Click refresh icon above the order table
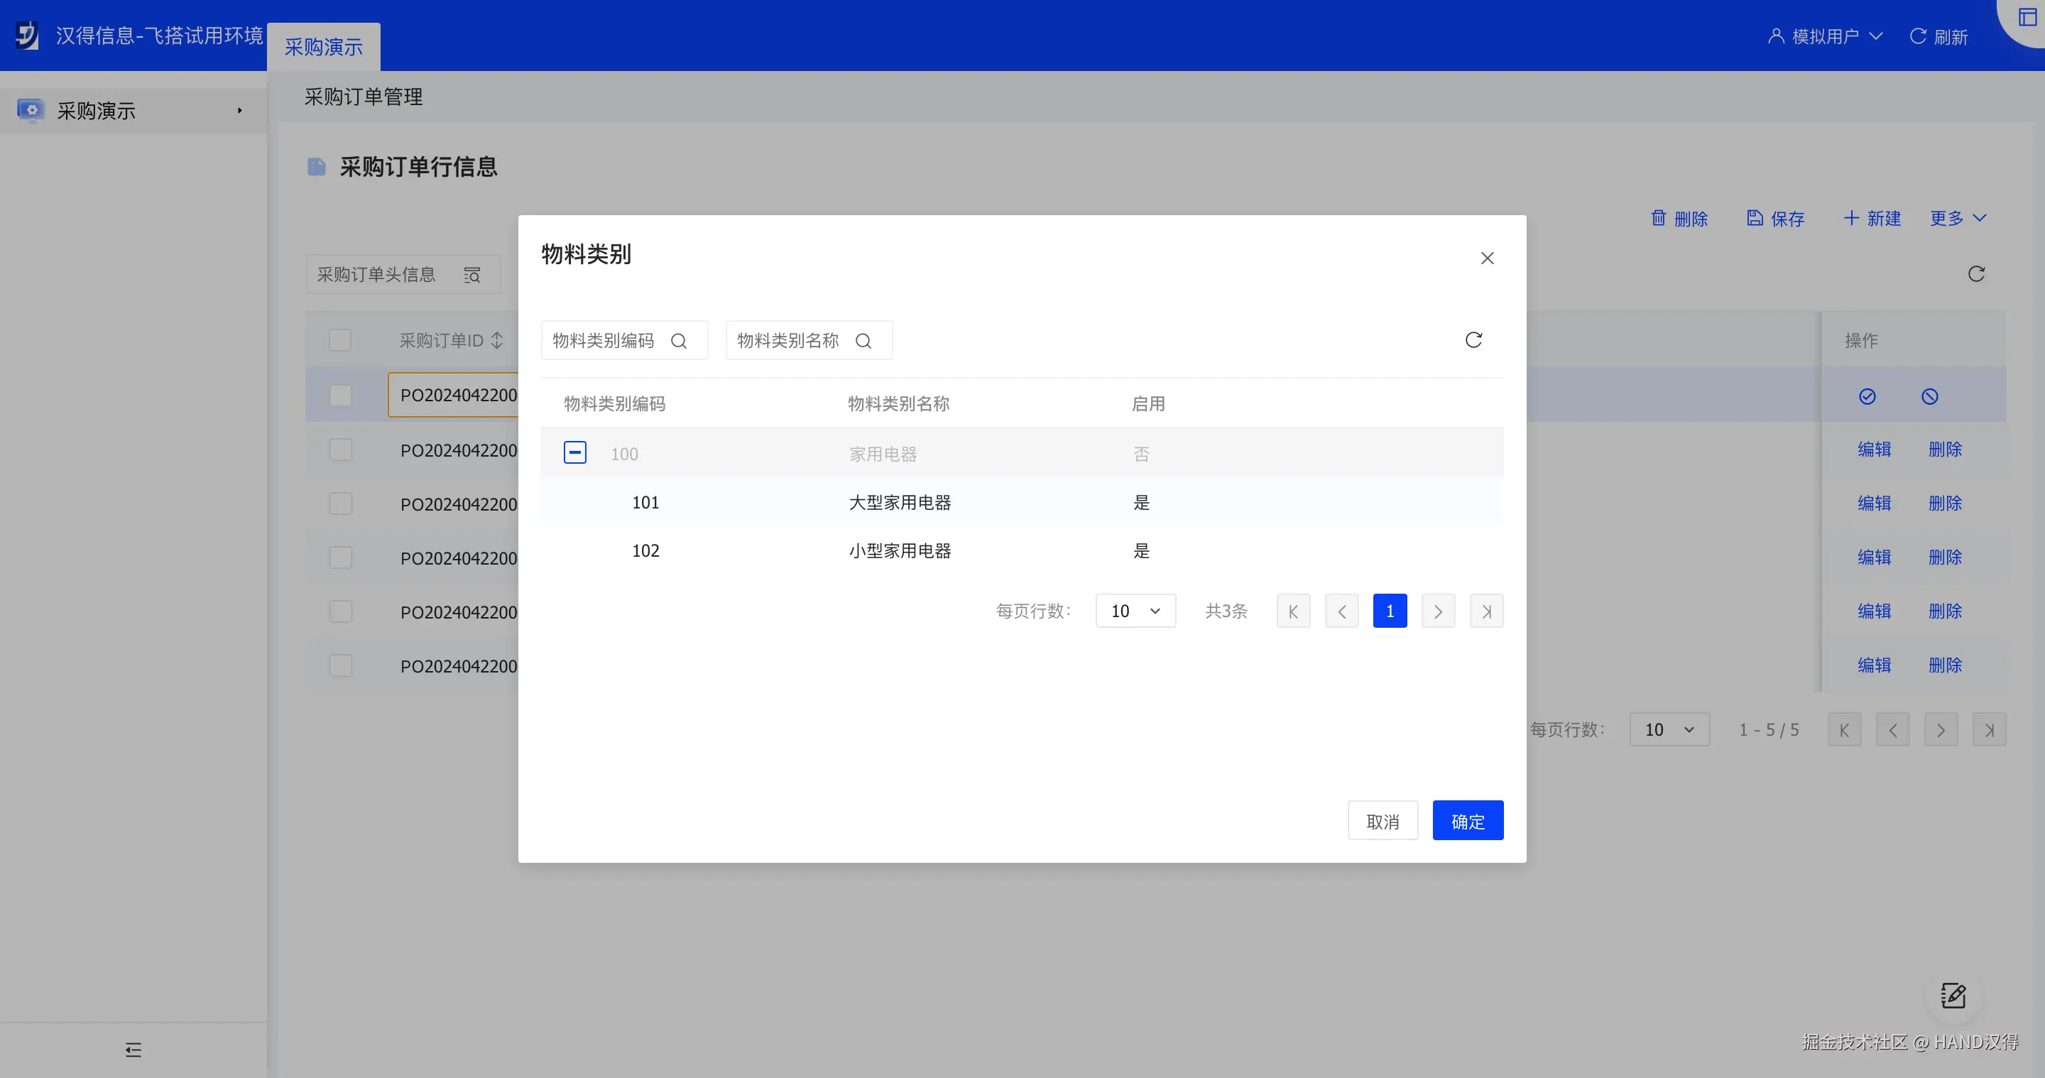Screen dimensions: 2045x1078 tap(1977, 274)
